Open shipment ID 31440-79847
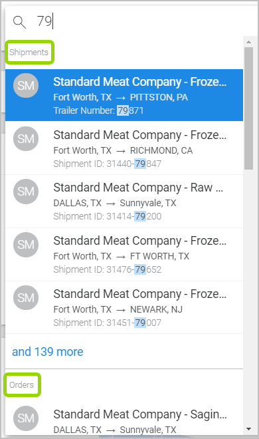The image size is (259, 439). (124, 148)
